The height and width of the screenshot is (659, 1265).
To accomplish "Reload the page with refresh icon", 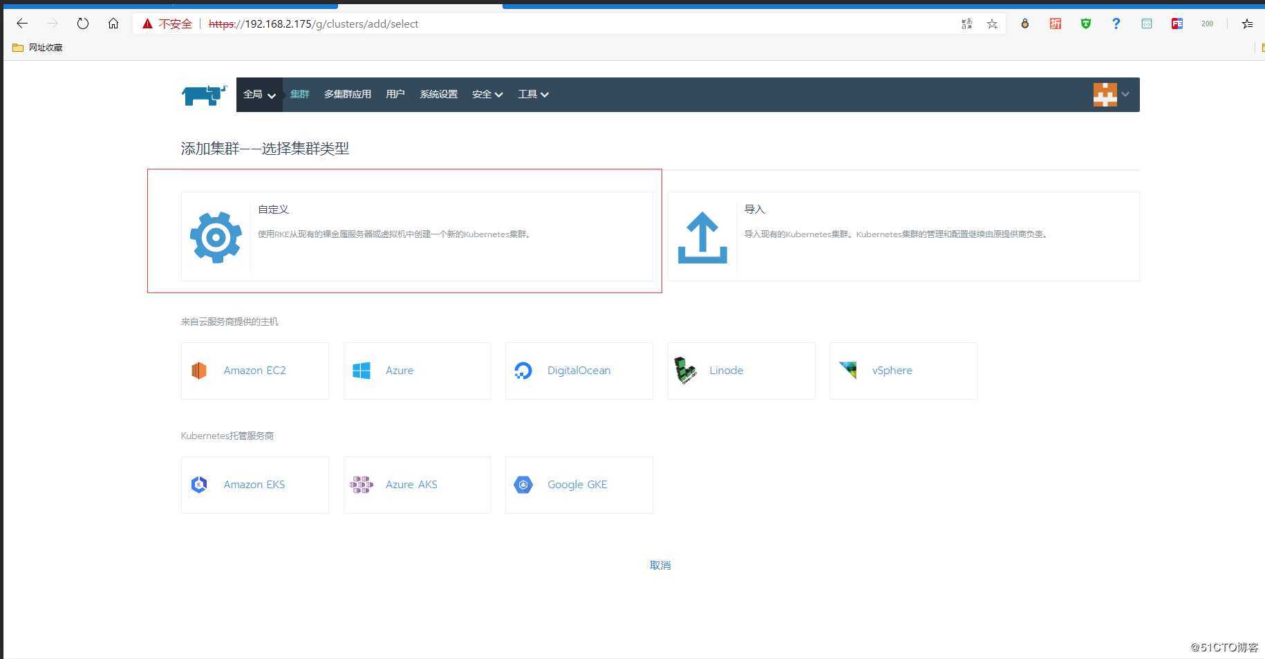I will tap(83, 24).
